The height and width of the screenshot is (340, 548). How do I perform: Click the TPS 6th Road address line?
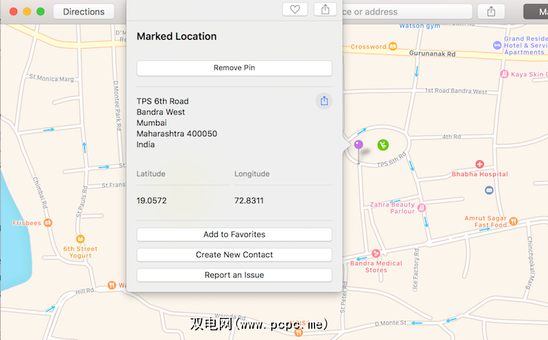click(x=162, y=101)
